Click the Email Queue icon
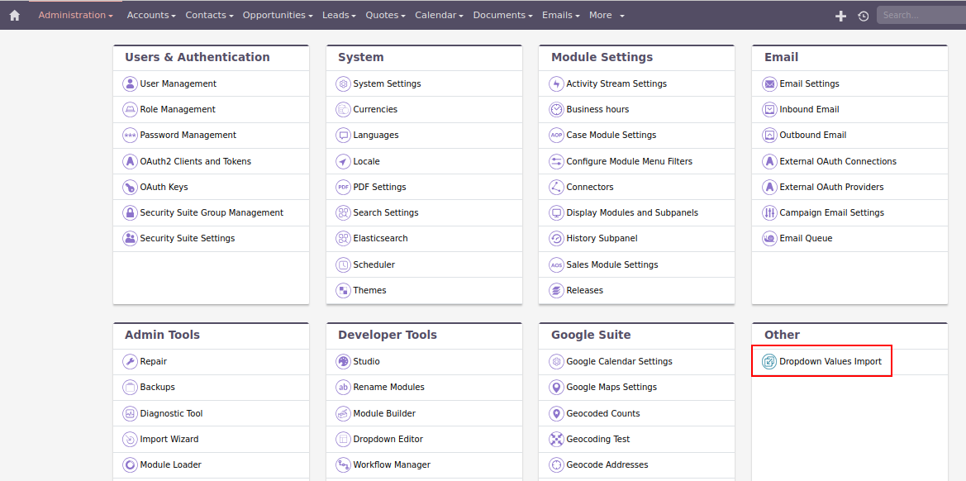This screenshot has width=966, height=481. 769,239
